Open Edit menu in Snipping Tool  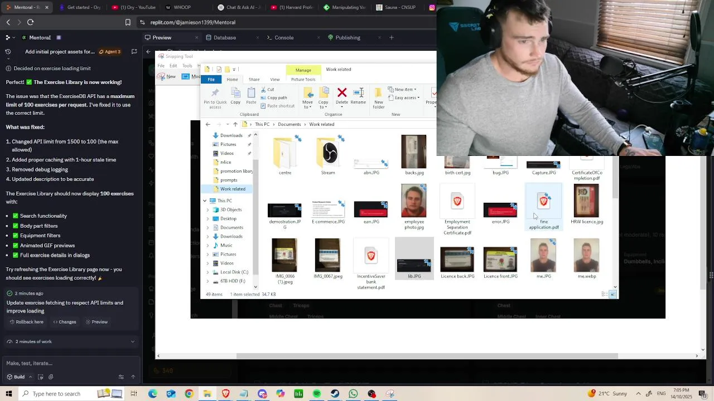173,66
